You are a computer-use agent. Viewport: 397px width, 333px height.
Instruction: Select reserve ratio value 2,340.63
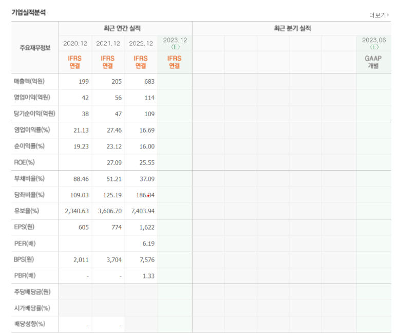click(x=77, y=211)
